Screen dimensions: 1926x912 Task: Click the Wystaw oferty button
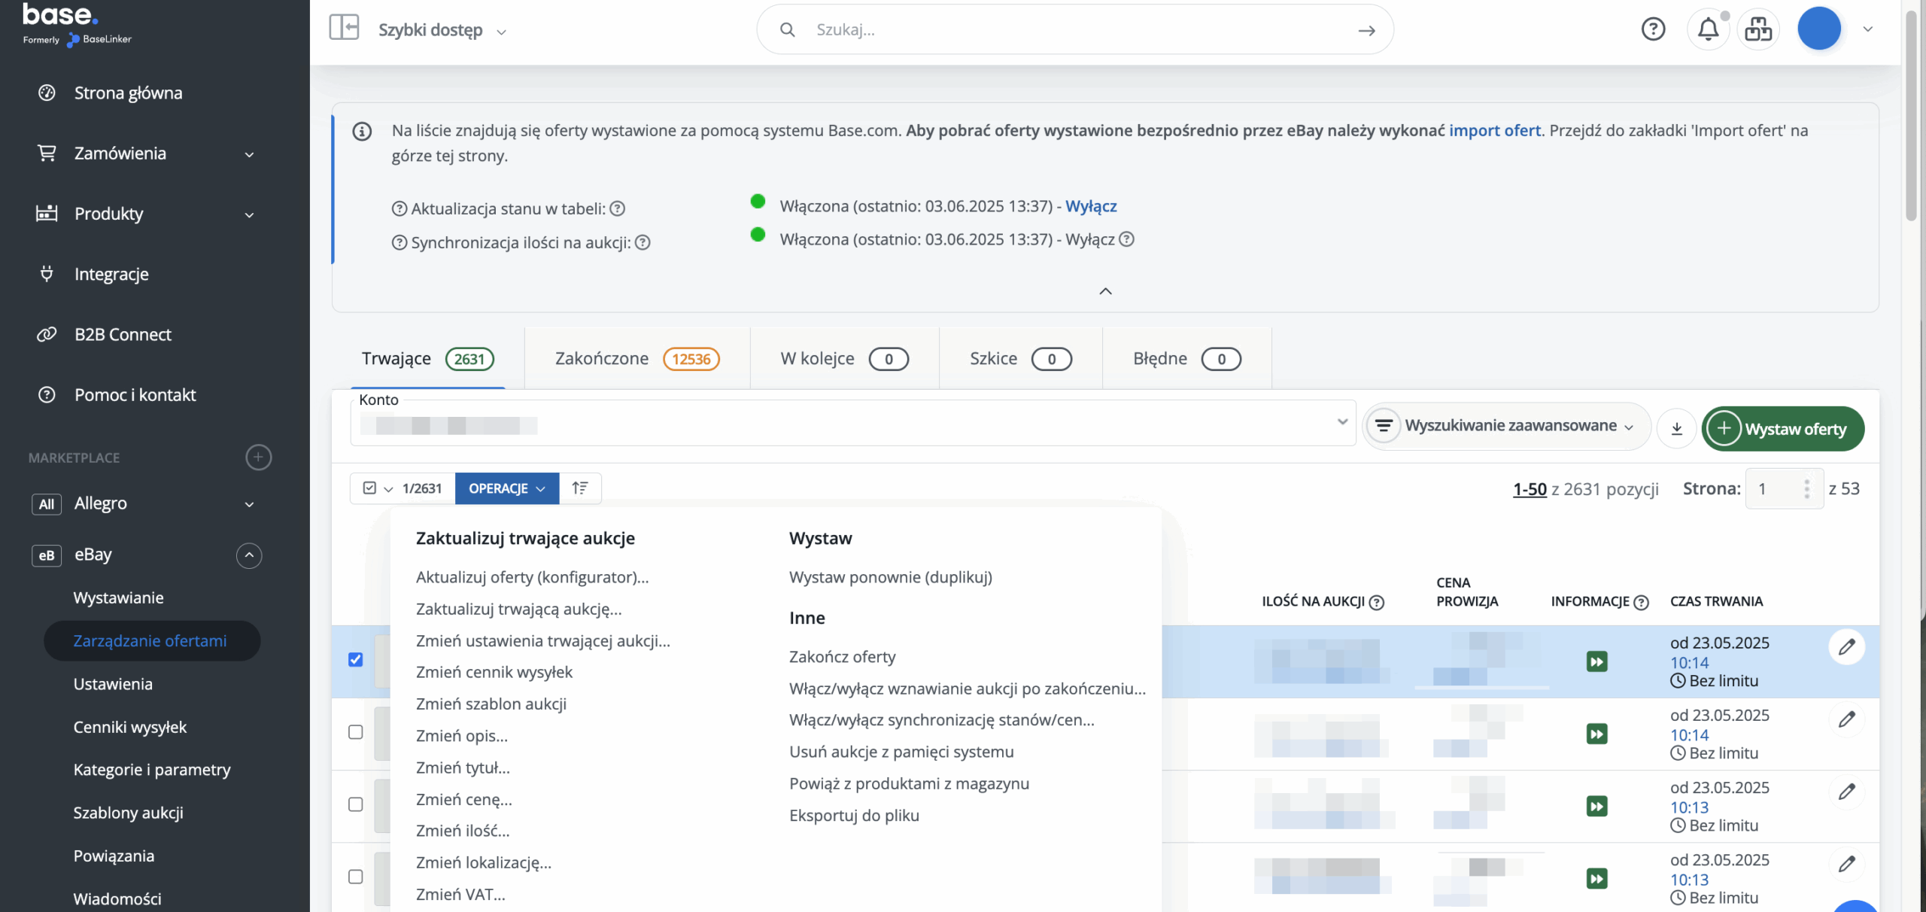pyautogui.click(x=1782, y=429)
